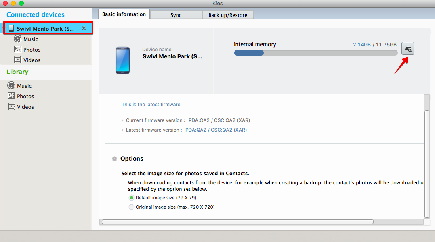Click the phone icon beside Swivl Menlo Park
The width and height of the screenshot is (435, 242).
point(11,29)
